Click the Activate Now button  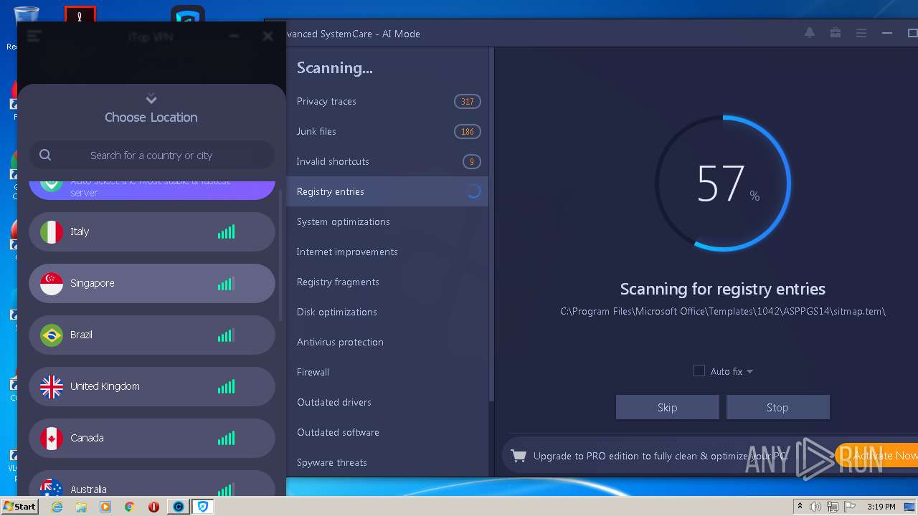point(876,456)
